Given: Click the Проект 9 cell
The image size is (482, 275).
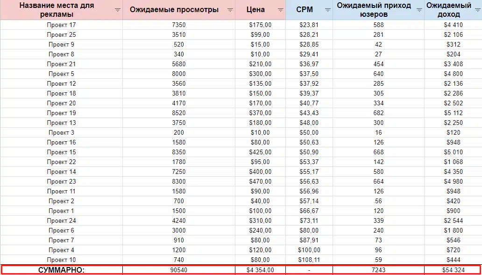Looking at the screenshot, I should pyautogui.click(x=62, y=44).
